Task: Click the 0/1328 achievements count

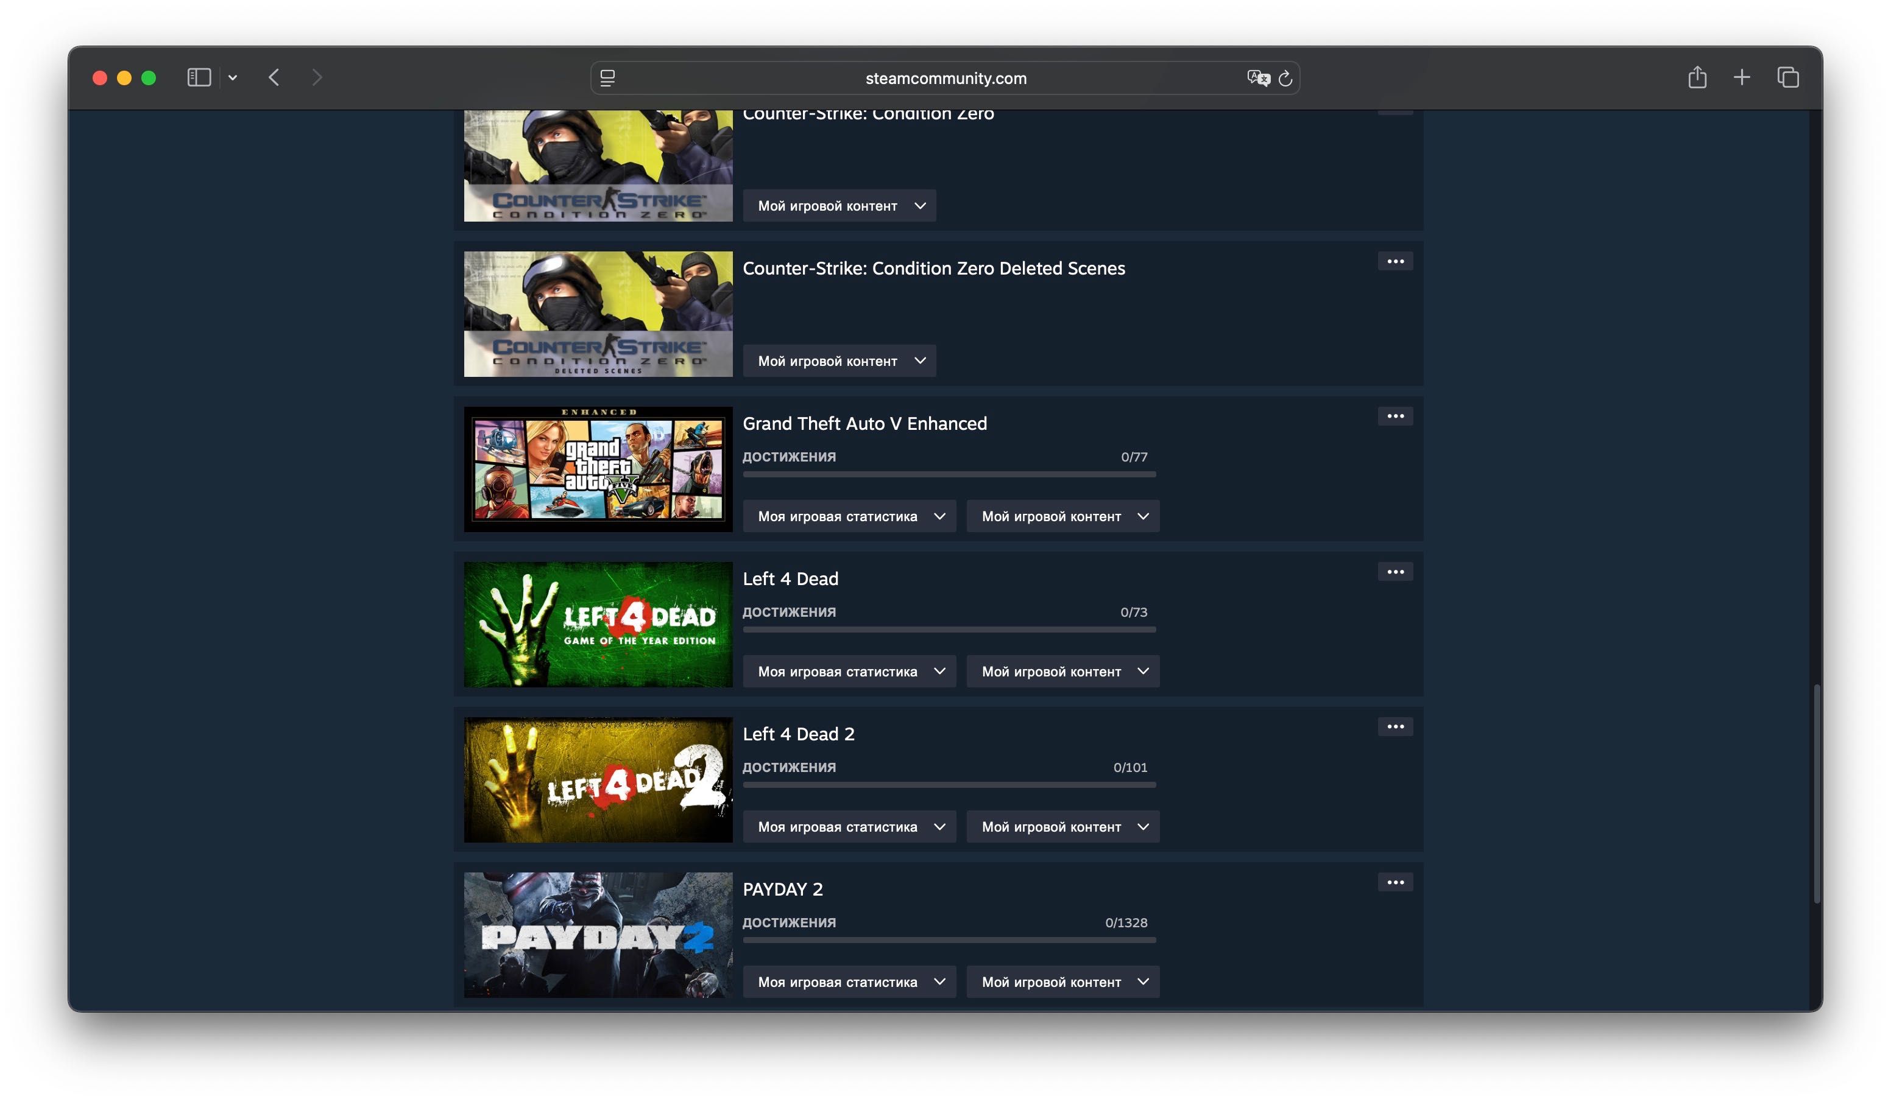Action: 1126,923
